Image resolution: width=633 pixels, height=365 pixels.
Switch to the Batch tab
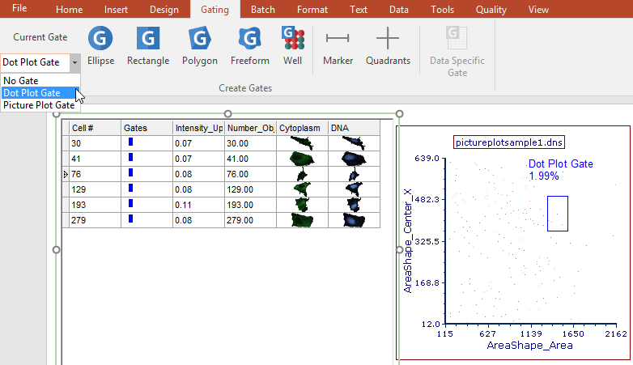coord(262,10)
